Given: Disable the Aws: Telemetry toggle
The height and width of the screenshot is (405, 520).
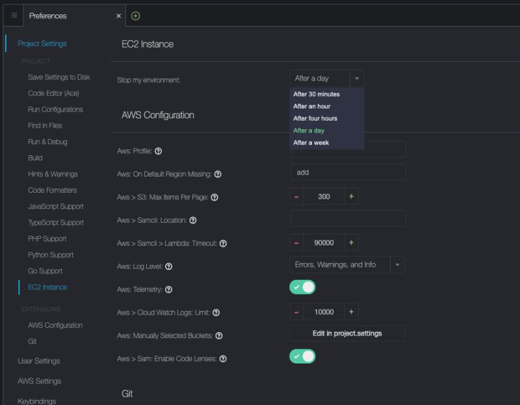Looking at the screenshot, I should coord(302,286).
